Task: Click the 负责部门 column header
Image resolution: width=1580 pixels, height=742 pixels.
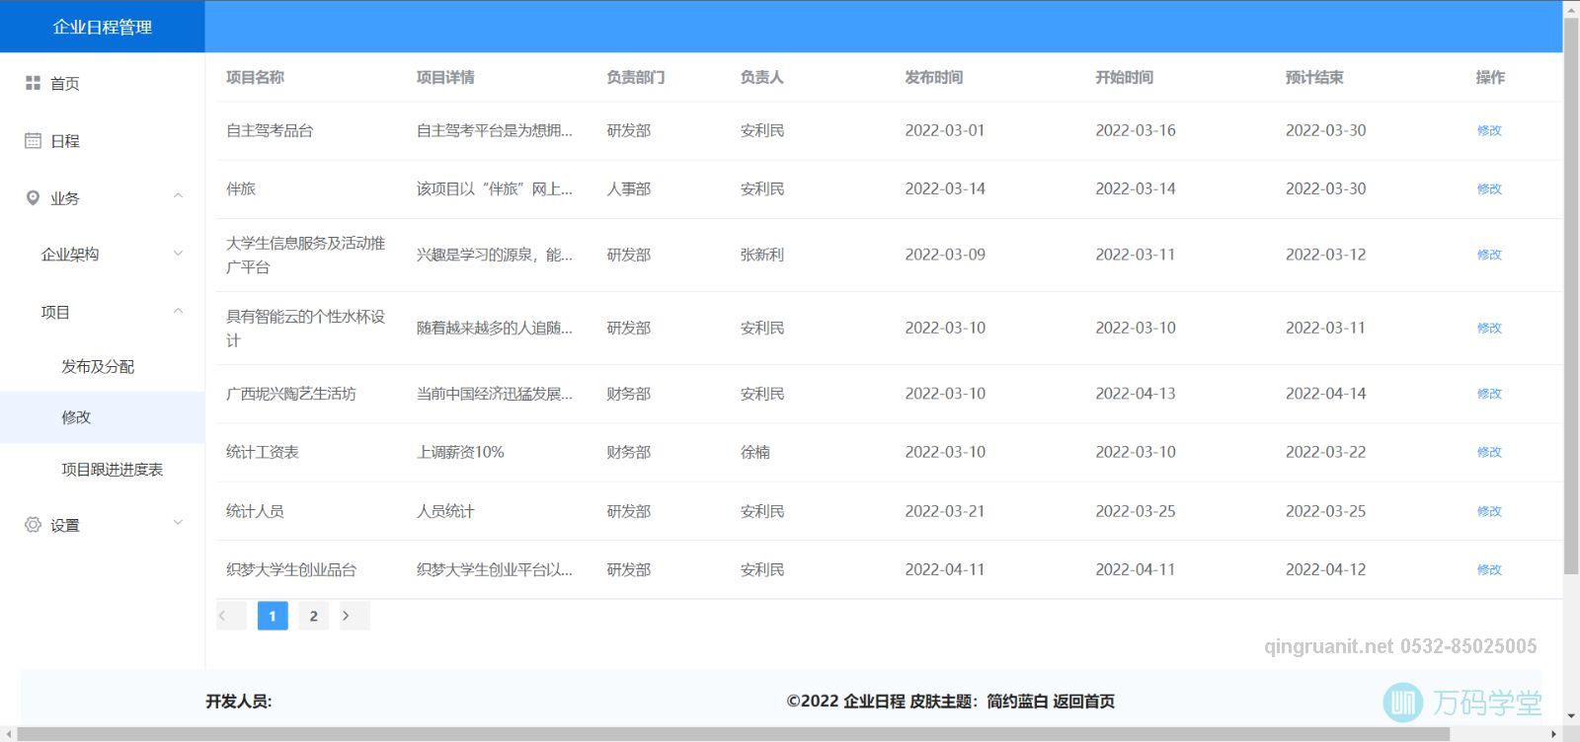Action: pyautogui.click(x=636, y=77)
